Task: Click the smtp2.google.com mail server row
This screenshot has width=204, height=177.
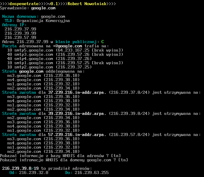Action: pos(50,67)
